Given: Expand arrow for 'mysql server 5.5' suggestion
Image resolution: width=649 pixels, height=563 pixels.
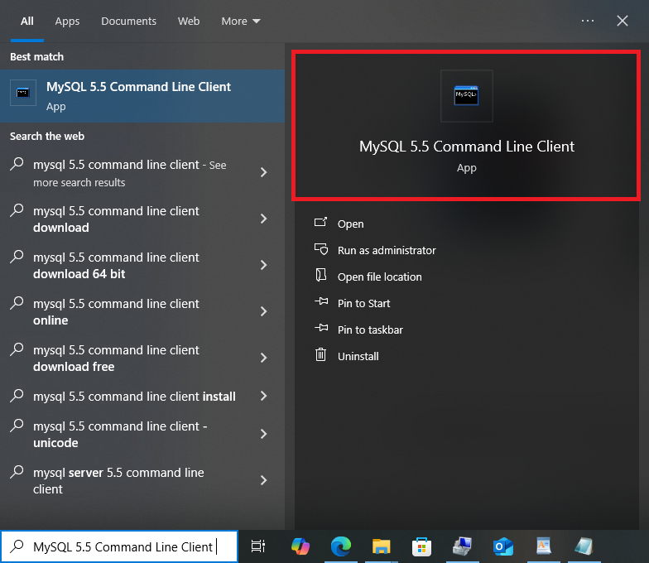Looking at the screenshot, I should [263, 480].
